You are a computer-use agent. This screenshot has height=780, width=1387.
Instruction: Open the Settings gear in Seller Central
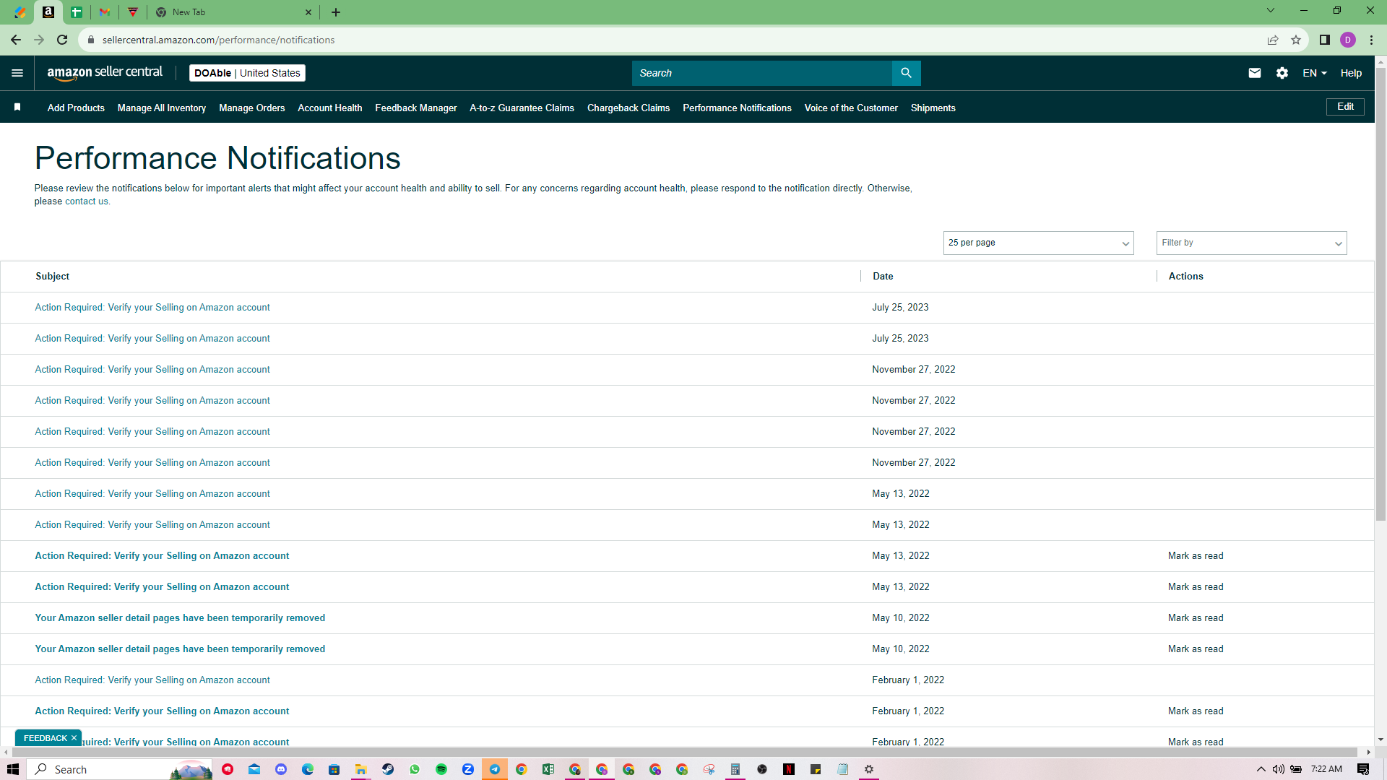pyautogui.click(x=1282, y=73)
